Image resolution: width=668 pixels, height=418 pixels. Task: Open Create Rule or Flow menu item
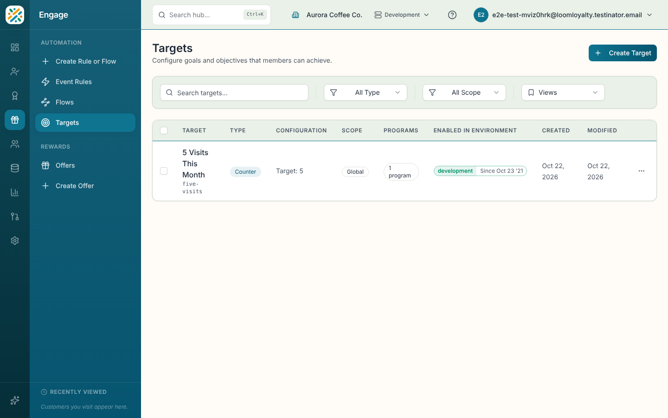(85, 61)
